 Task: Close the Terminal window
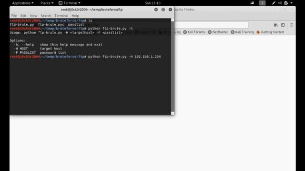pos(171,9)
